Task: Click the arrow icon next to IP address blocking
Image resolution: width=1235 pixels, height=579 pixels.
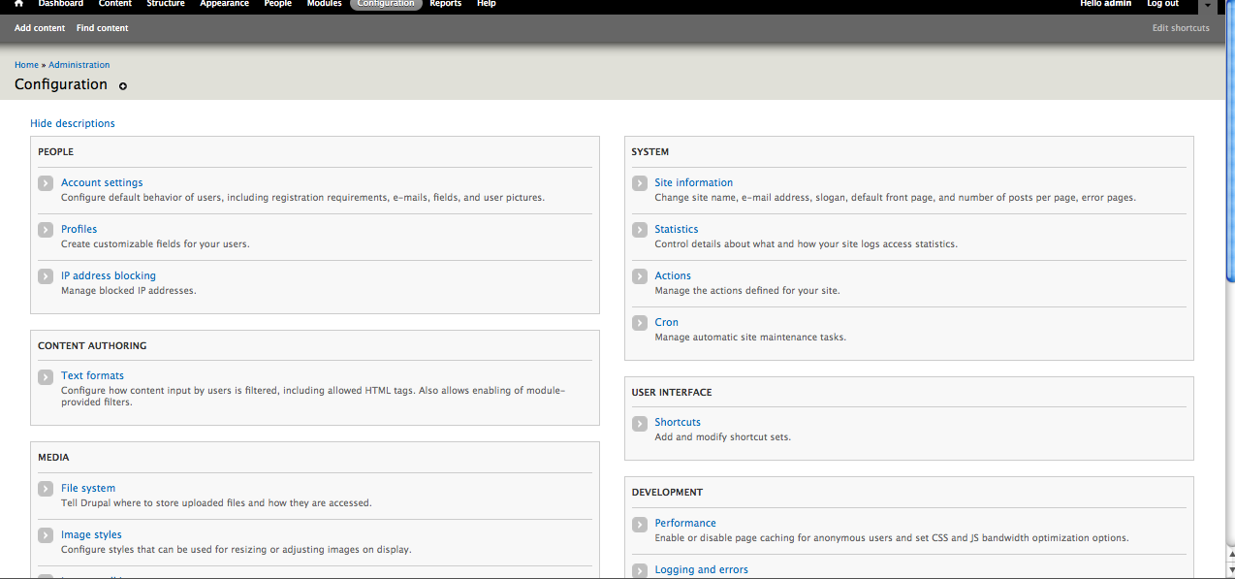Action: coord(45,275)
